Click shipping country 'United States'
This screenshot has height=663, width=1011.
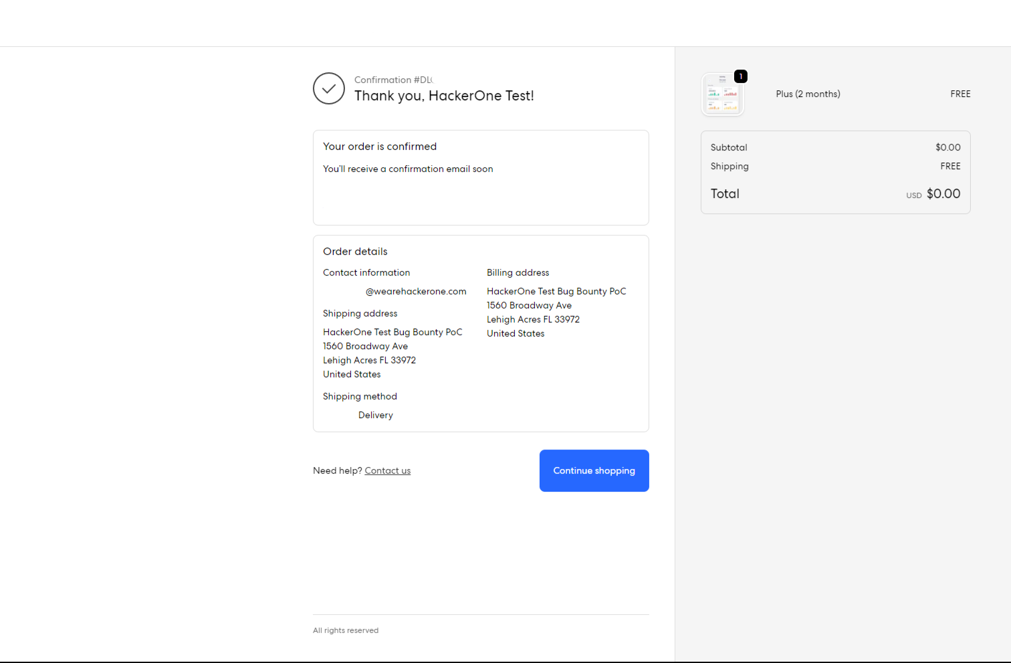(352, 375)
